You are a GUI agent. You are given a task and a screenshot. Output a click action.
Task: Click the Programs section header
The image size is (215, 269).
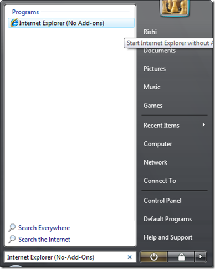[x=25, y=12]
